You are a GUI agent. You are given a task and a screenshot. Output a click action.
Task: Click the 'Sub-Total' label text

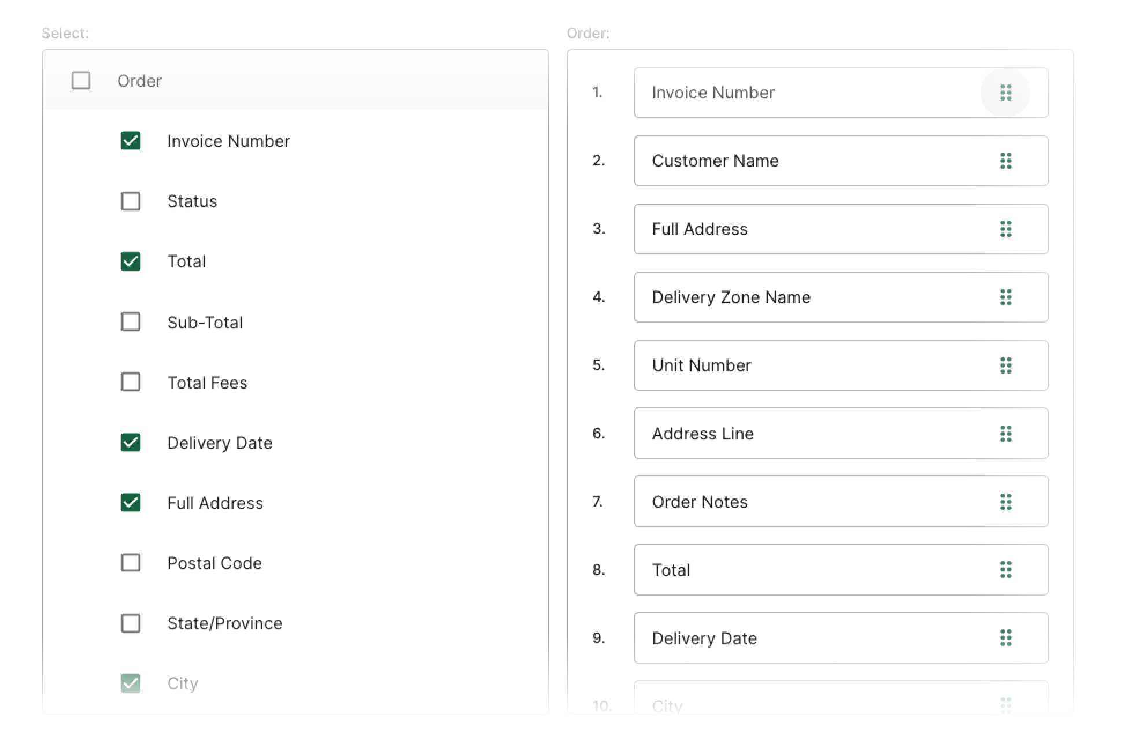point(205,322)
